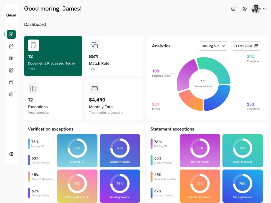The height and width of the screenshot is (203, 271).
Task: Click the calendar icon in date field
Action: (x=256, y=46)
